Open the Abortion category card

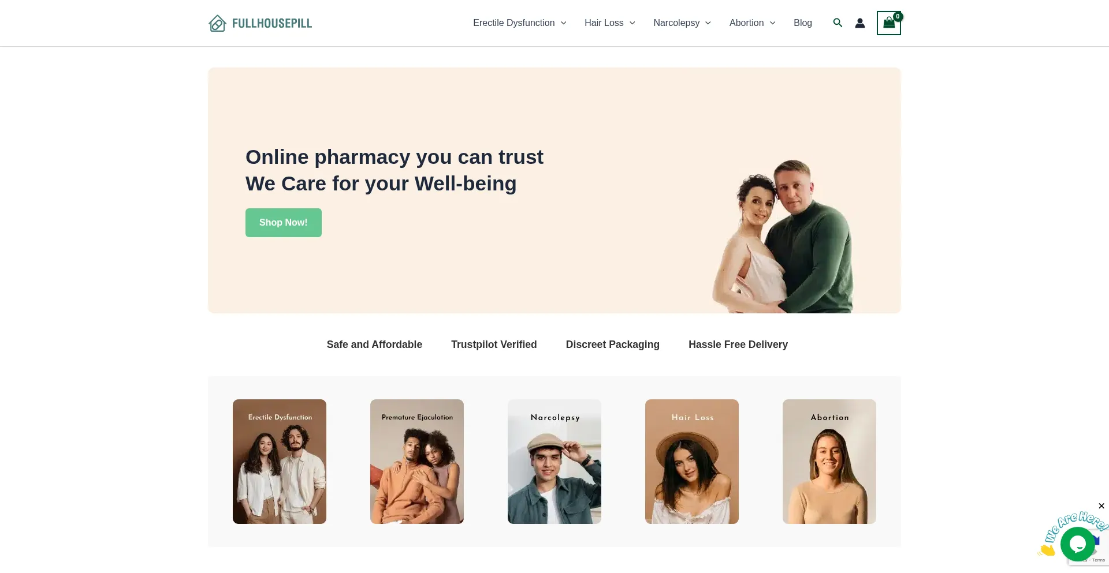click(x=829, y=462)
